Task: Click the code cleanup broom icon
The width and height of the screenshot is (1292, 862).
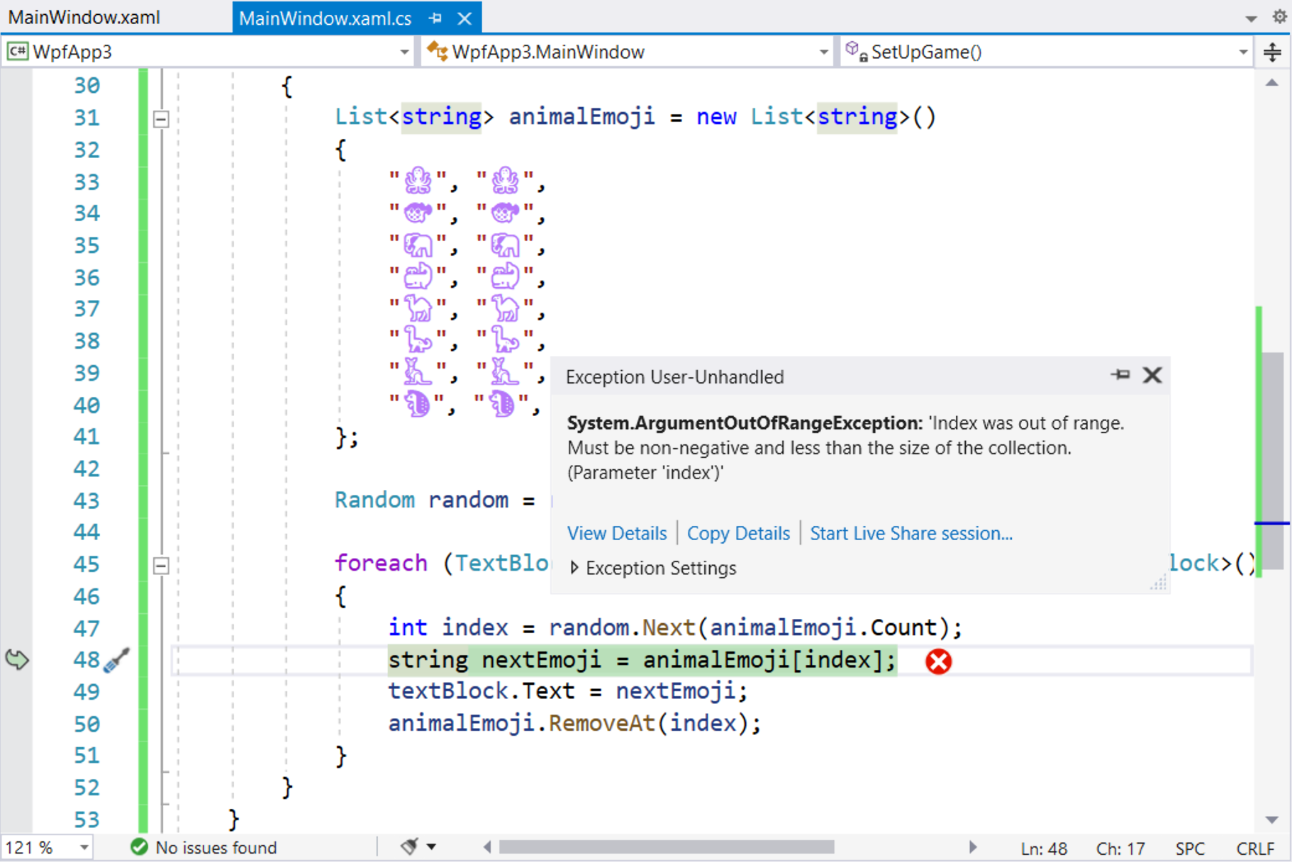Action: tap(410, 846)
